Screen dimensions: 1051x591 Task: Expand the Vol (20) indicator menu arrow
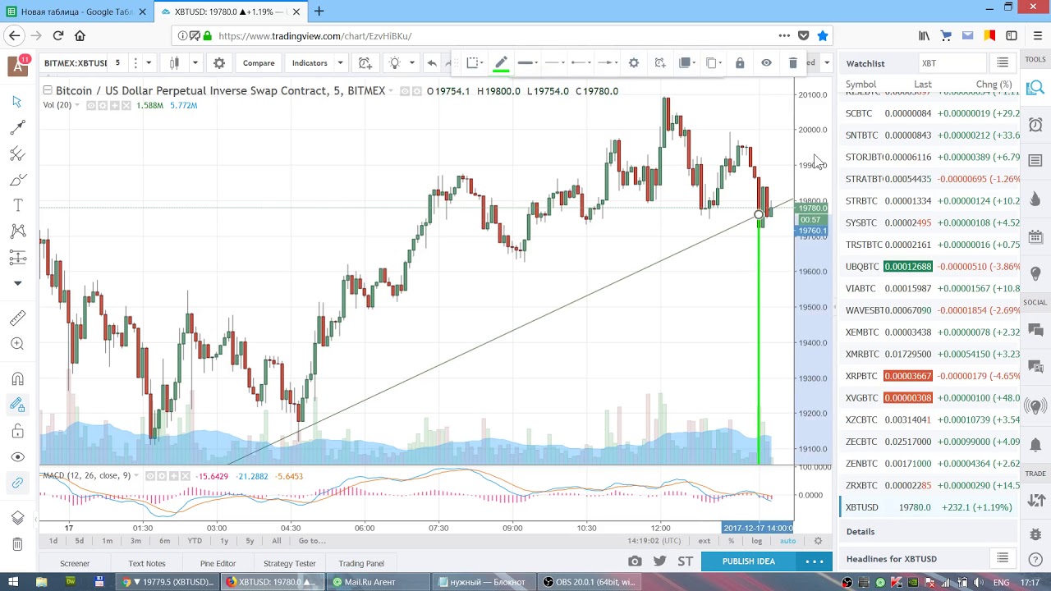(x=77, y=105)
